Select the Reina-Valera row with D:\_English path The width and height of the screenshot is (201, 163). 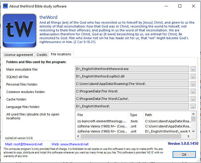pyautogui.click(x=133, y=131)
